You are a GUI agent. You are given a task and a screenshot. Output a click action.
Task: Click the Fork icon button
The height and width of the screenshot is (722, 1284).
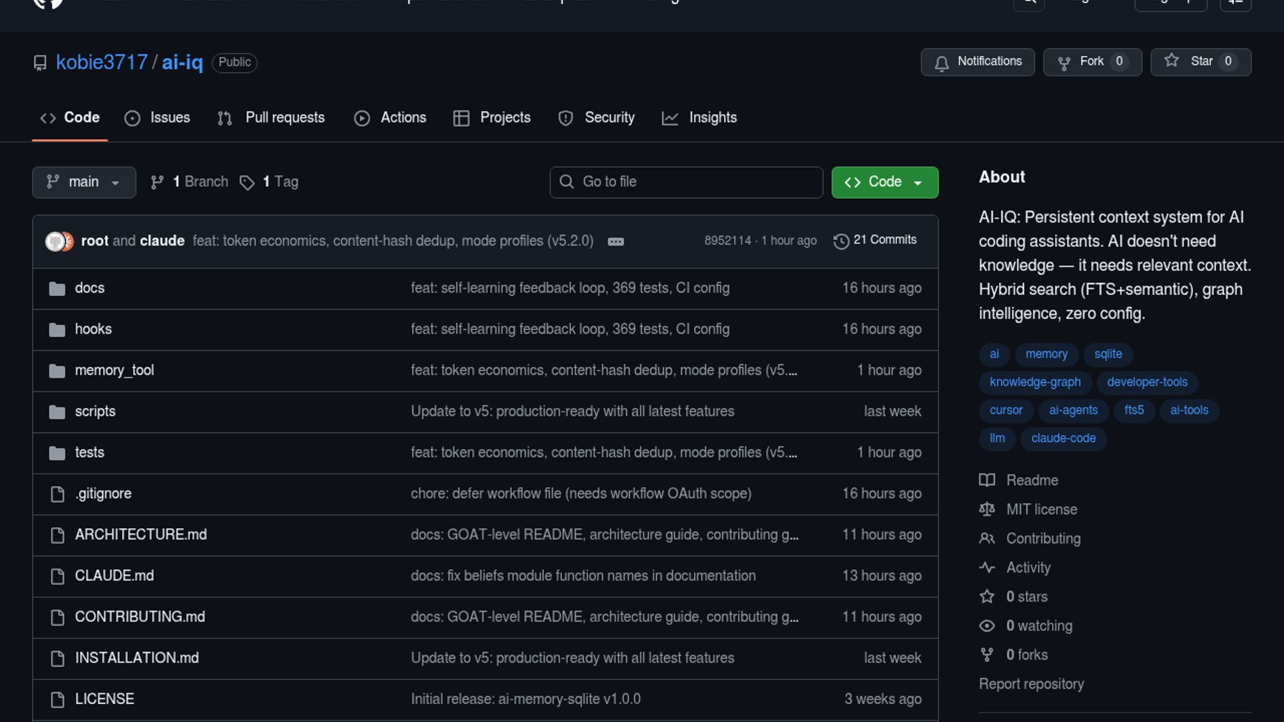(x=1064, y=63)
